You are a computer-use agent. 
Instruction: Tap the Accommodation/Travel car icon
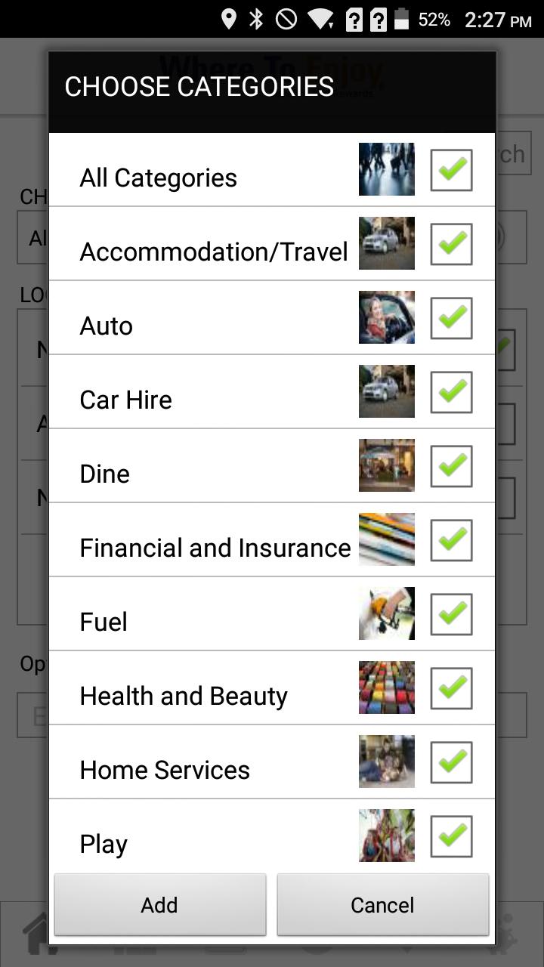tap(386, 243)
